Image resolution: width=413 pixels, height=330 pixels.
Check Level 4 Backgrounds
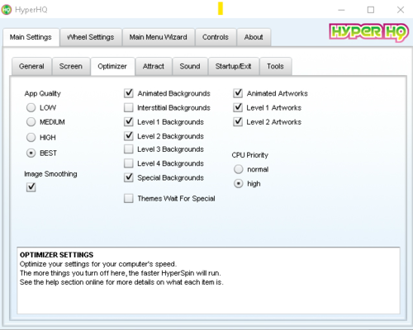pyautogui.click(x=129, y=163)
